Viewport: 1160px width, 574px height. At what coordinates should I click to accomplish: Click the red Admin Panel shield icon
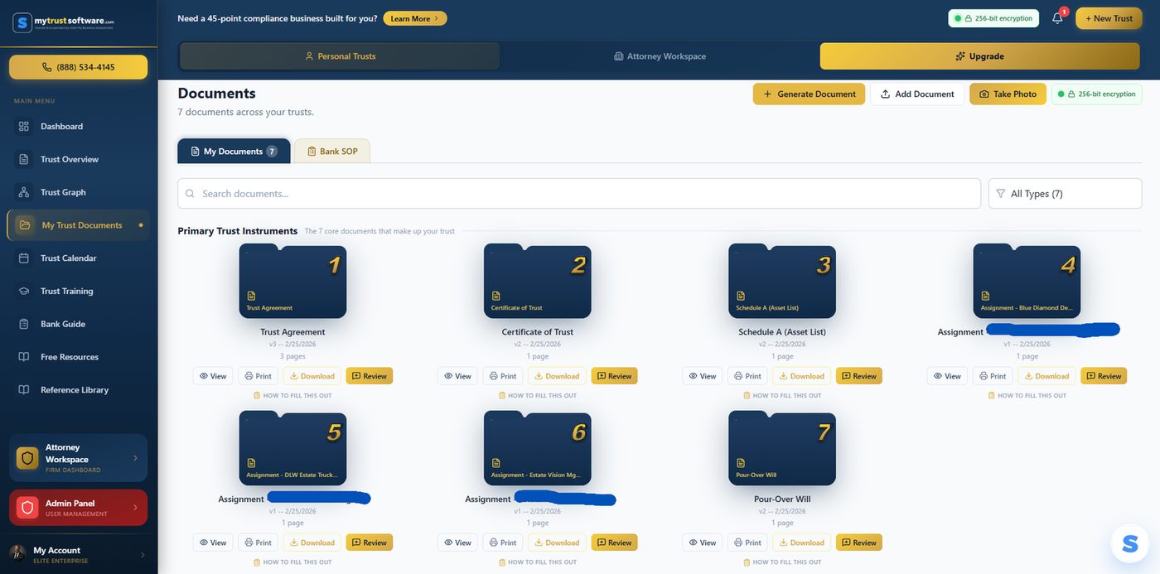click(27, 507)
